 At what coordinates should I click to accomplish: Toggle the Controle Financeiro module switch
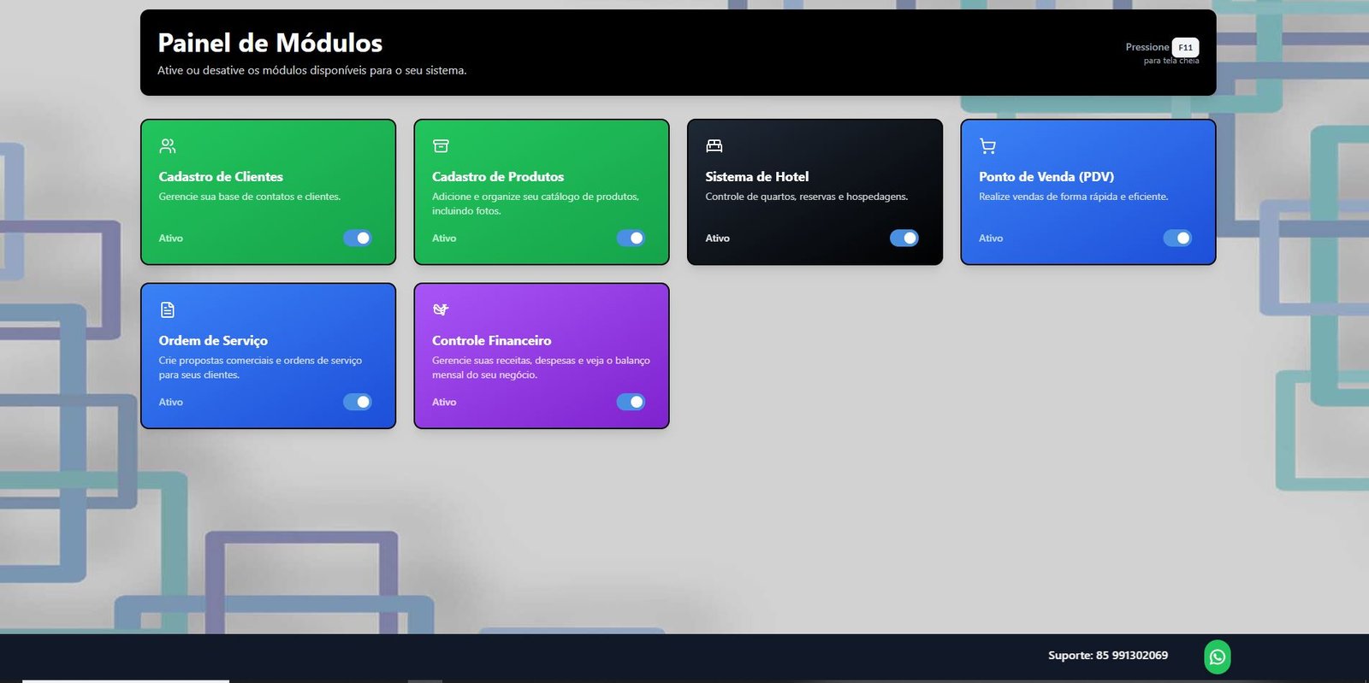click(x=631, y=402)
